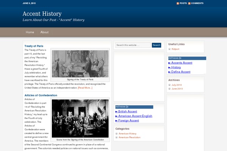The height and width of the screenshot is (151, 227).
Task: Click the Scene from the Signing caption
Action: (80, 140)
